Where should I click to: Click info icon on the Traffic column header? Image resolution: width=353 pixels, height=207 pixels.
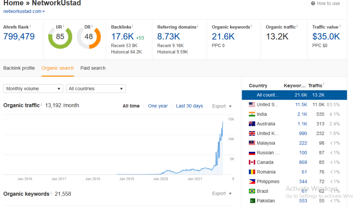click(x=324, y=84)
